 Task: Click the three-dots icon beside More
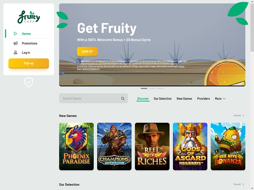224,99
